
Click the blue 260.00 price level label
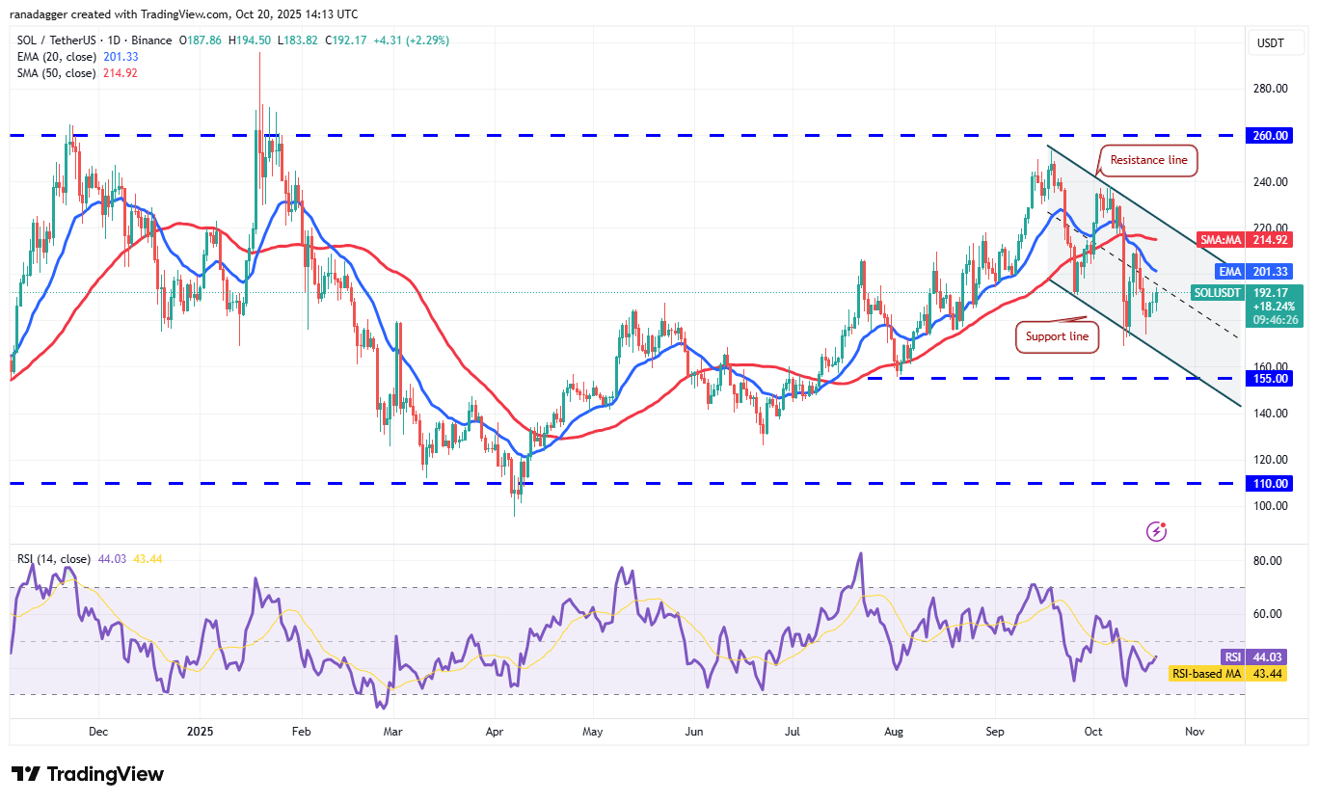point(1269,135)
